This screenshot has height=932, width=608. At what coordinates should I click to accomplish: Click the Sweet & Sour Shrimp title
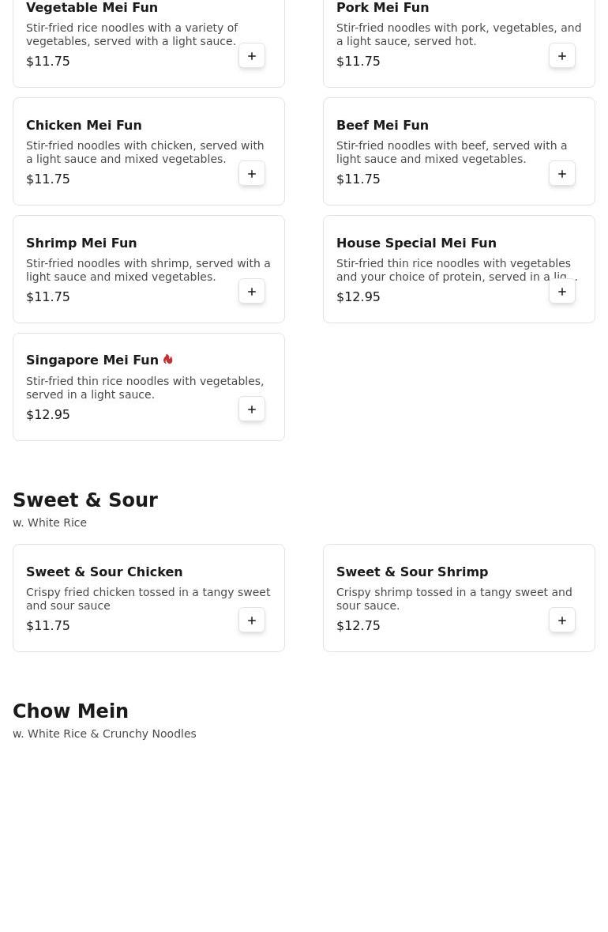412,572
